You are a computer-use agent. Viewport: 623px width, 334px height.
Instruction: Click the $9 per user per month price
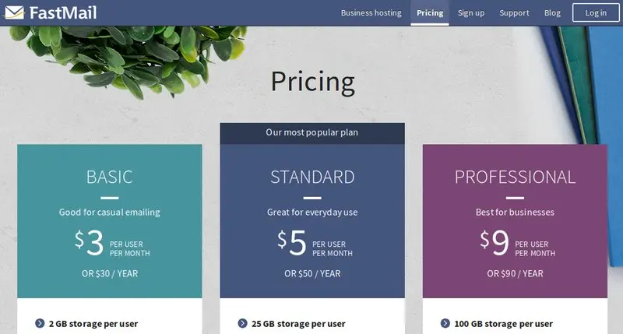coord(517,243)
